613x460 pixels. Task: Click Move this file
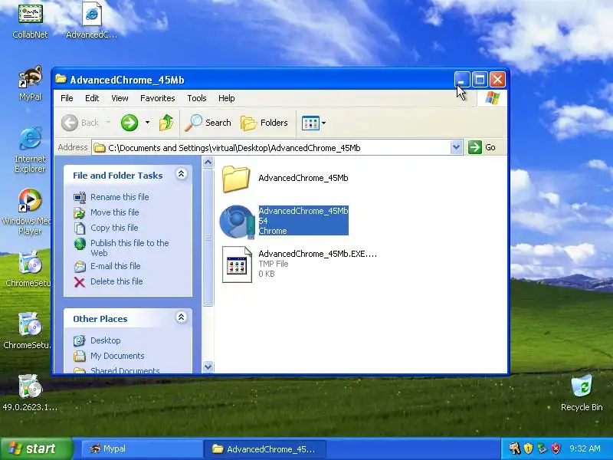pyautogui.click(x=114, y=212)
